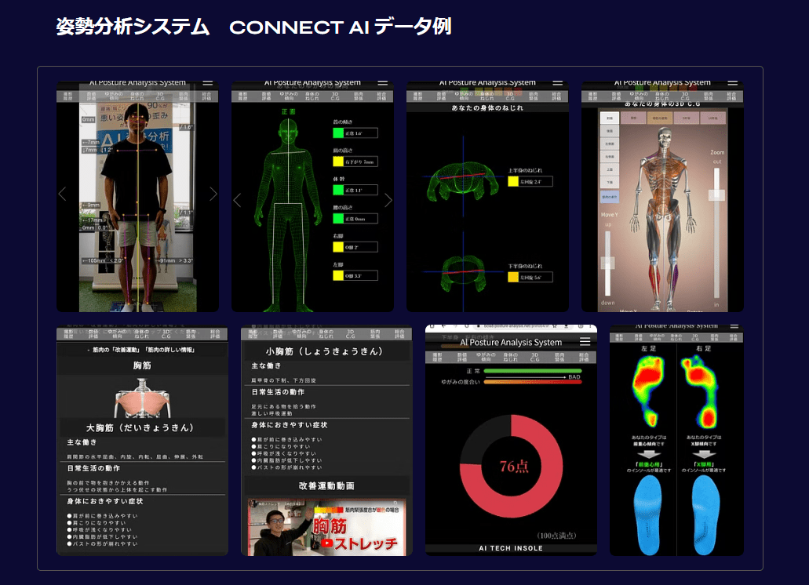Open hamburger menu in green wireframe body panel
The image size is (809, 585).
tap(382, 83)
